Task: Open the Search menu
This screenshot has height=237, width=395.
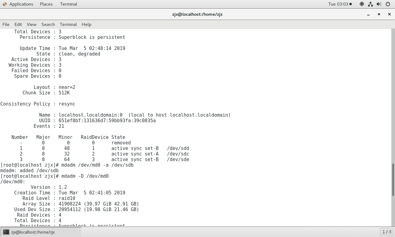Action: [x=48, y=24]
